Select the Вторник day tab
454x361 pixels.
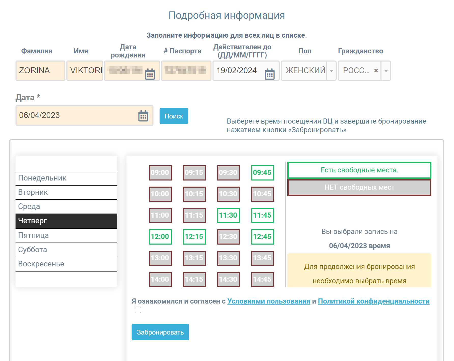(x=66, y=192)
